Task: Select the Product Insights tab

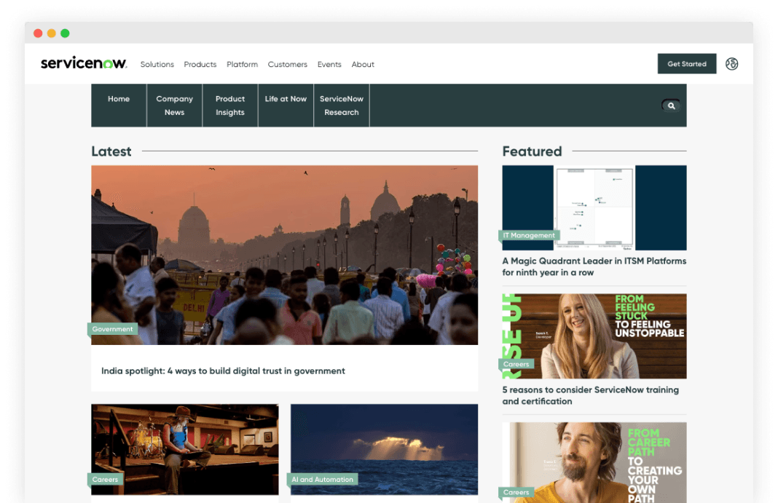Action: (x=229, y=105)
